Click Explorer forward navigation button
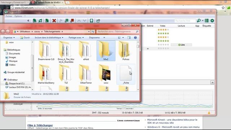 [x=8, y=31]
